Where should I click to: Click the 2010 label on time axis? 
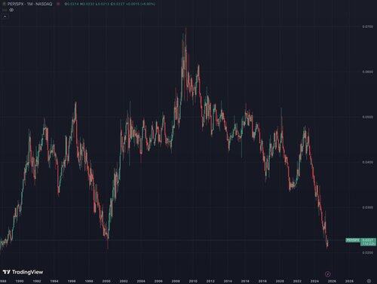click(x=193, y=281)
